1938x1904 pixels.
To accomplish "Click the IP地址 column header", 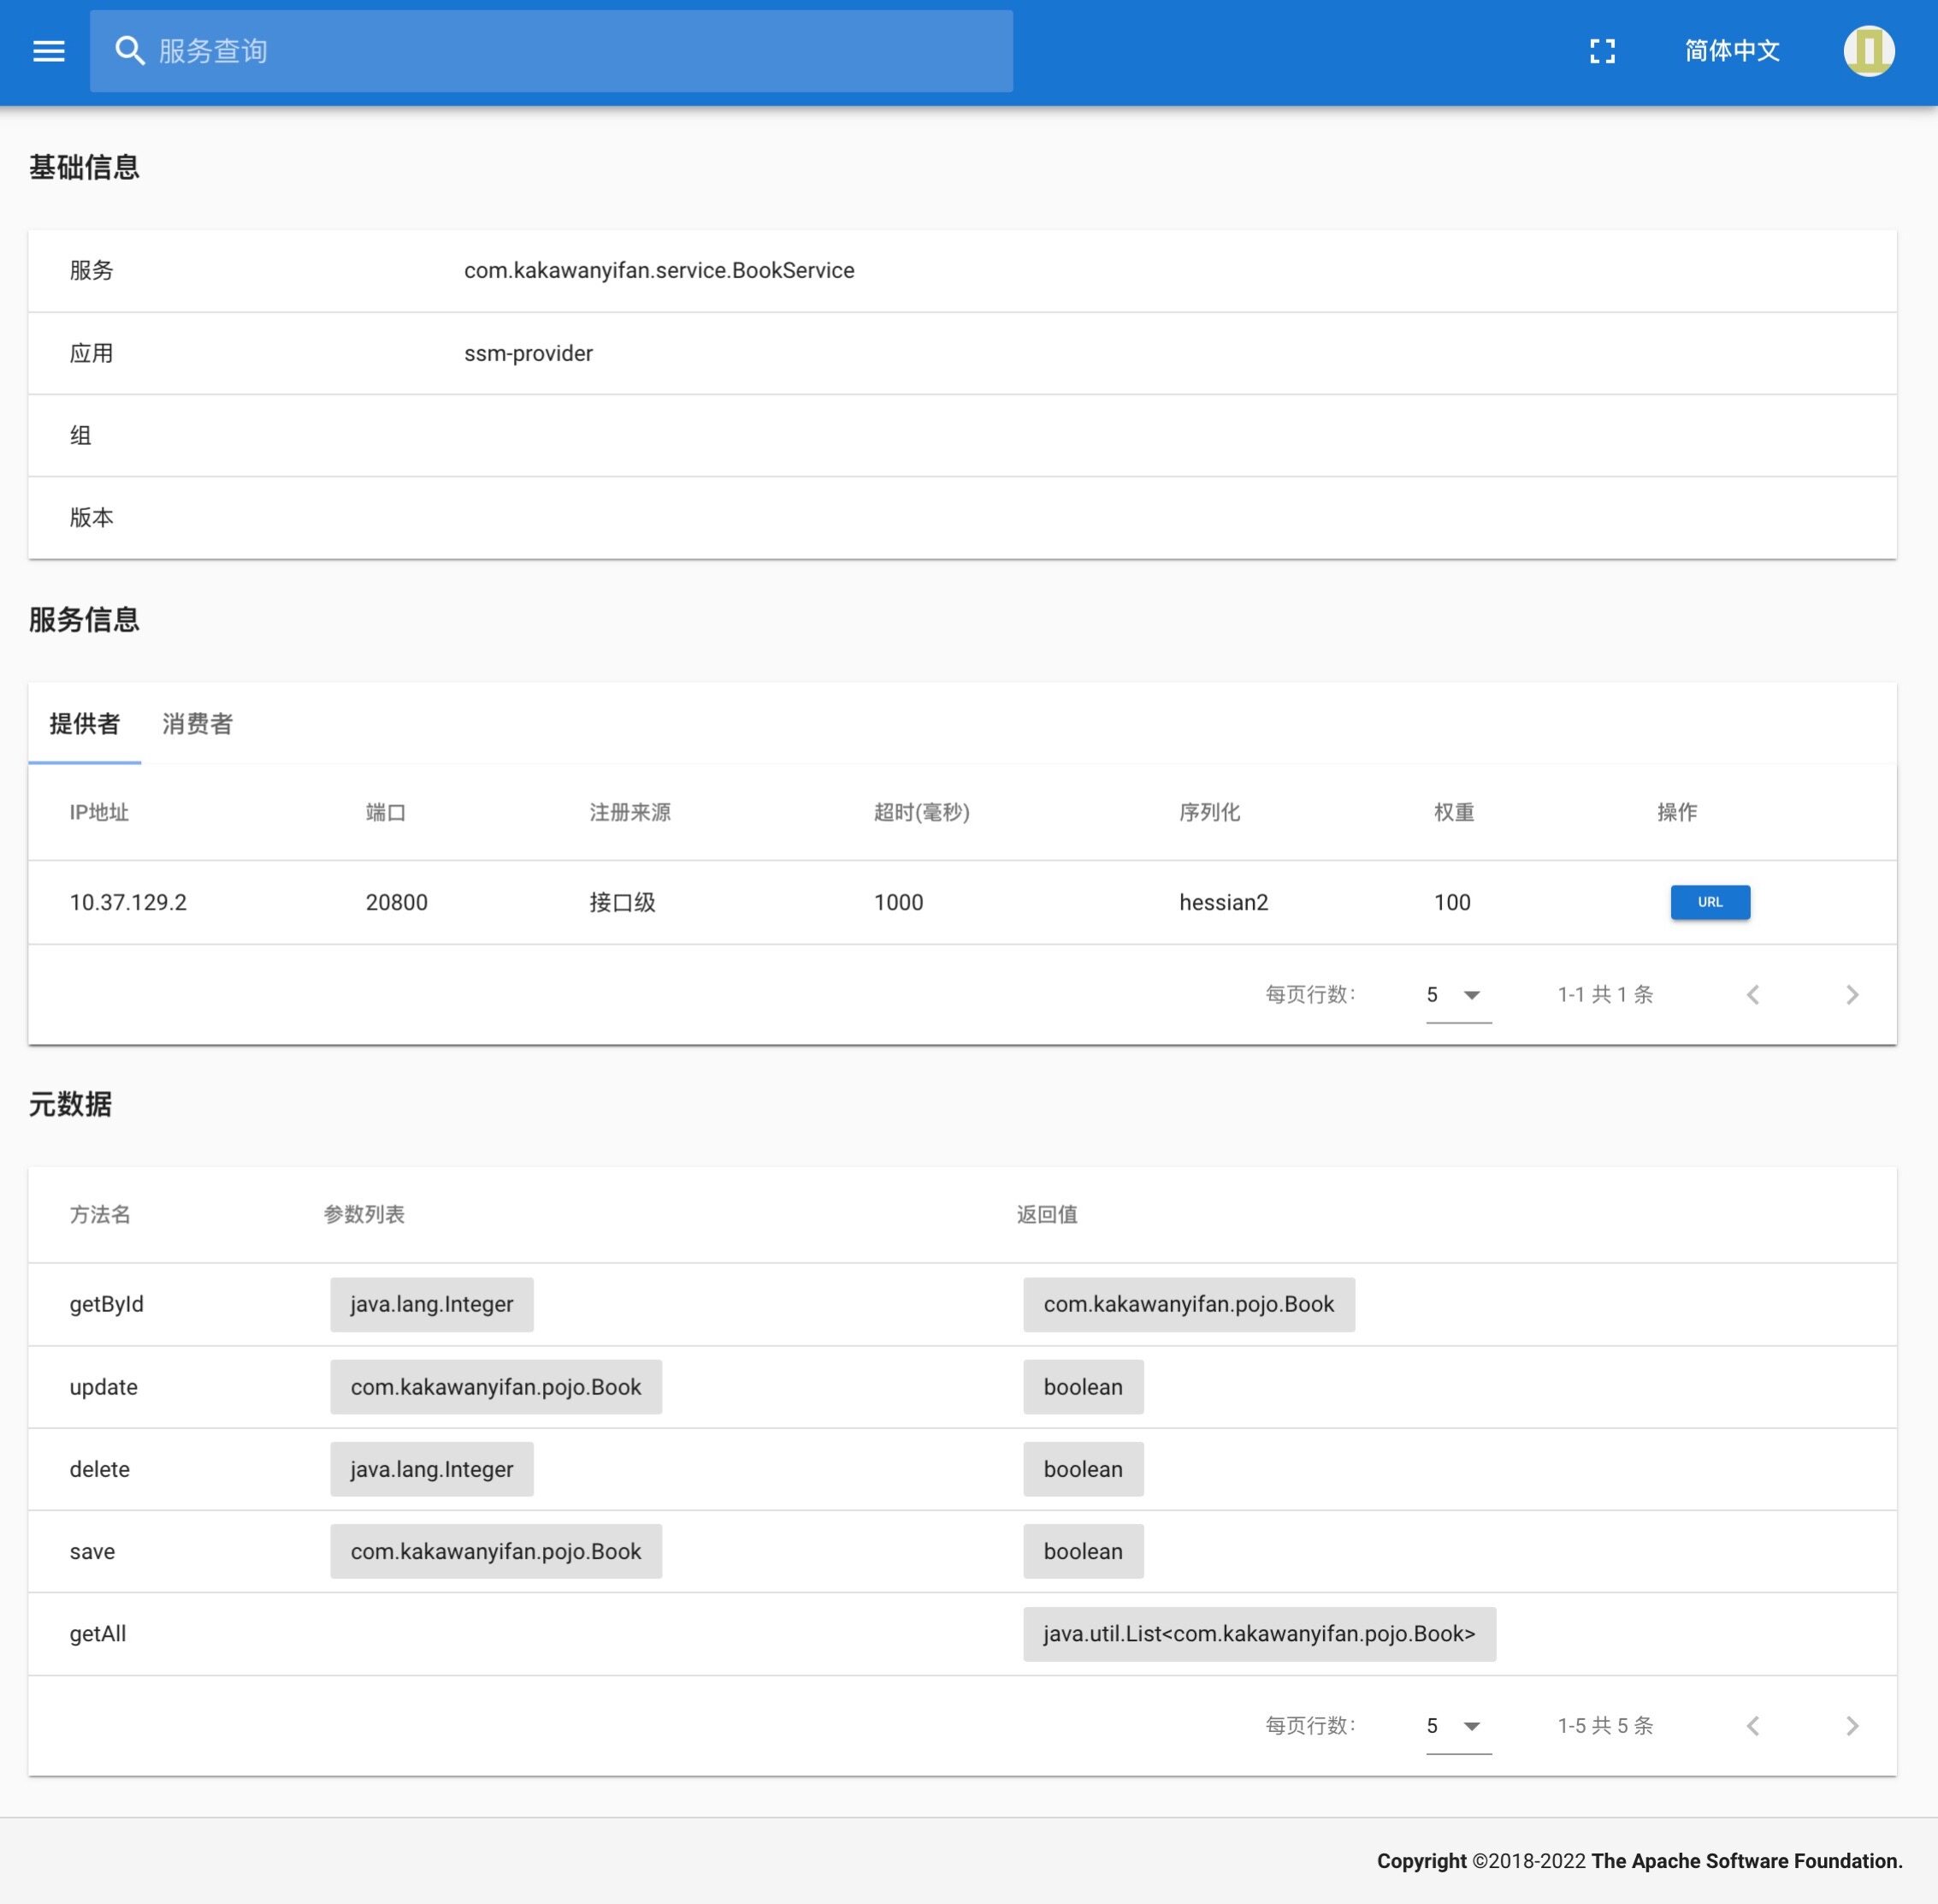I will [x=99, y=812].
